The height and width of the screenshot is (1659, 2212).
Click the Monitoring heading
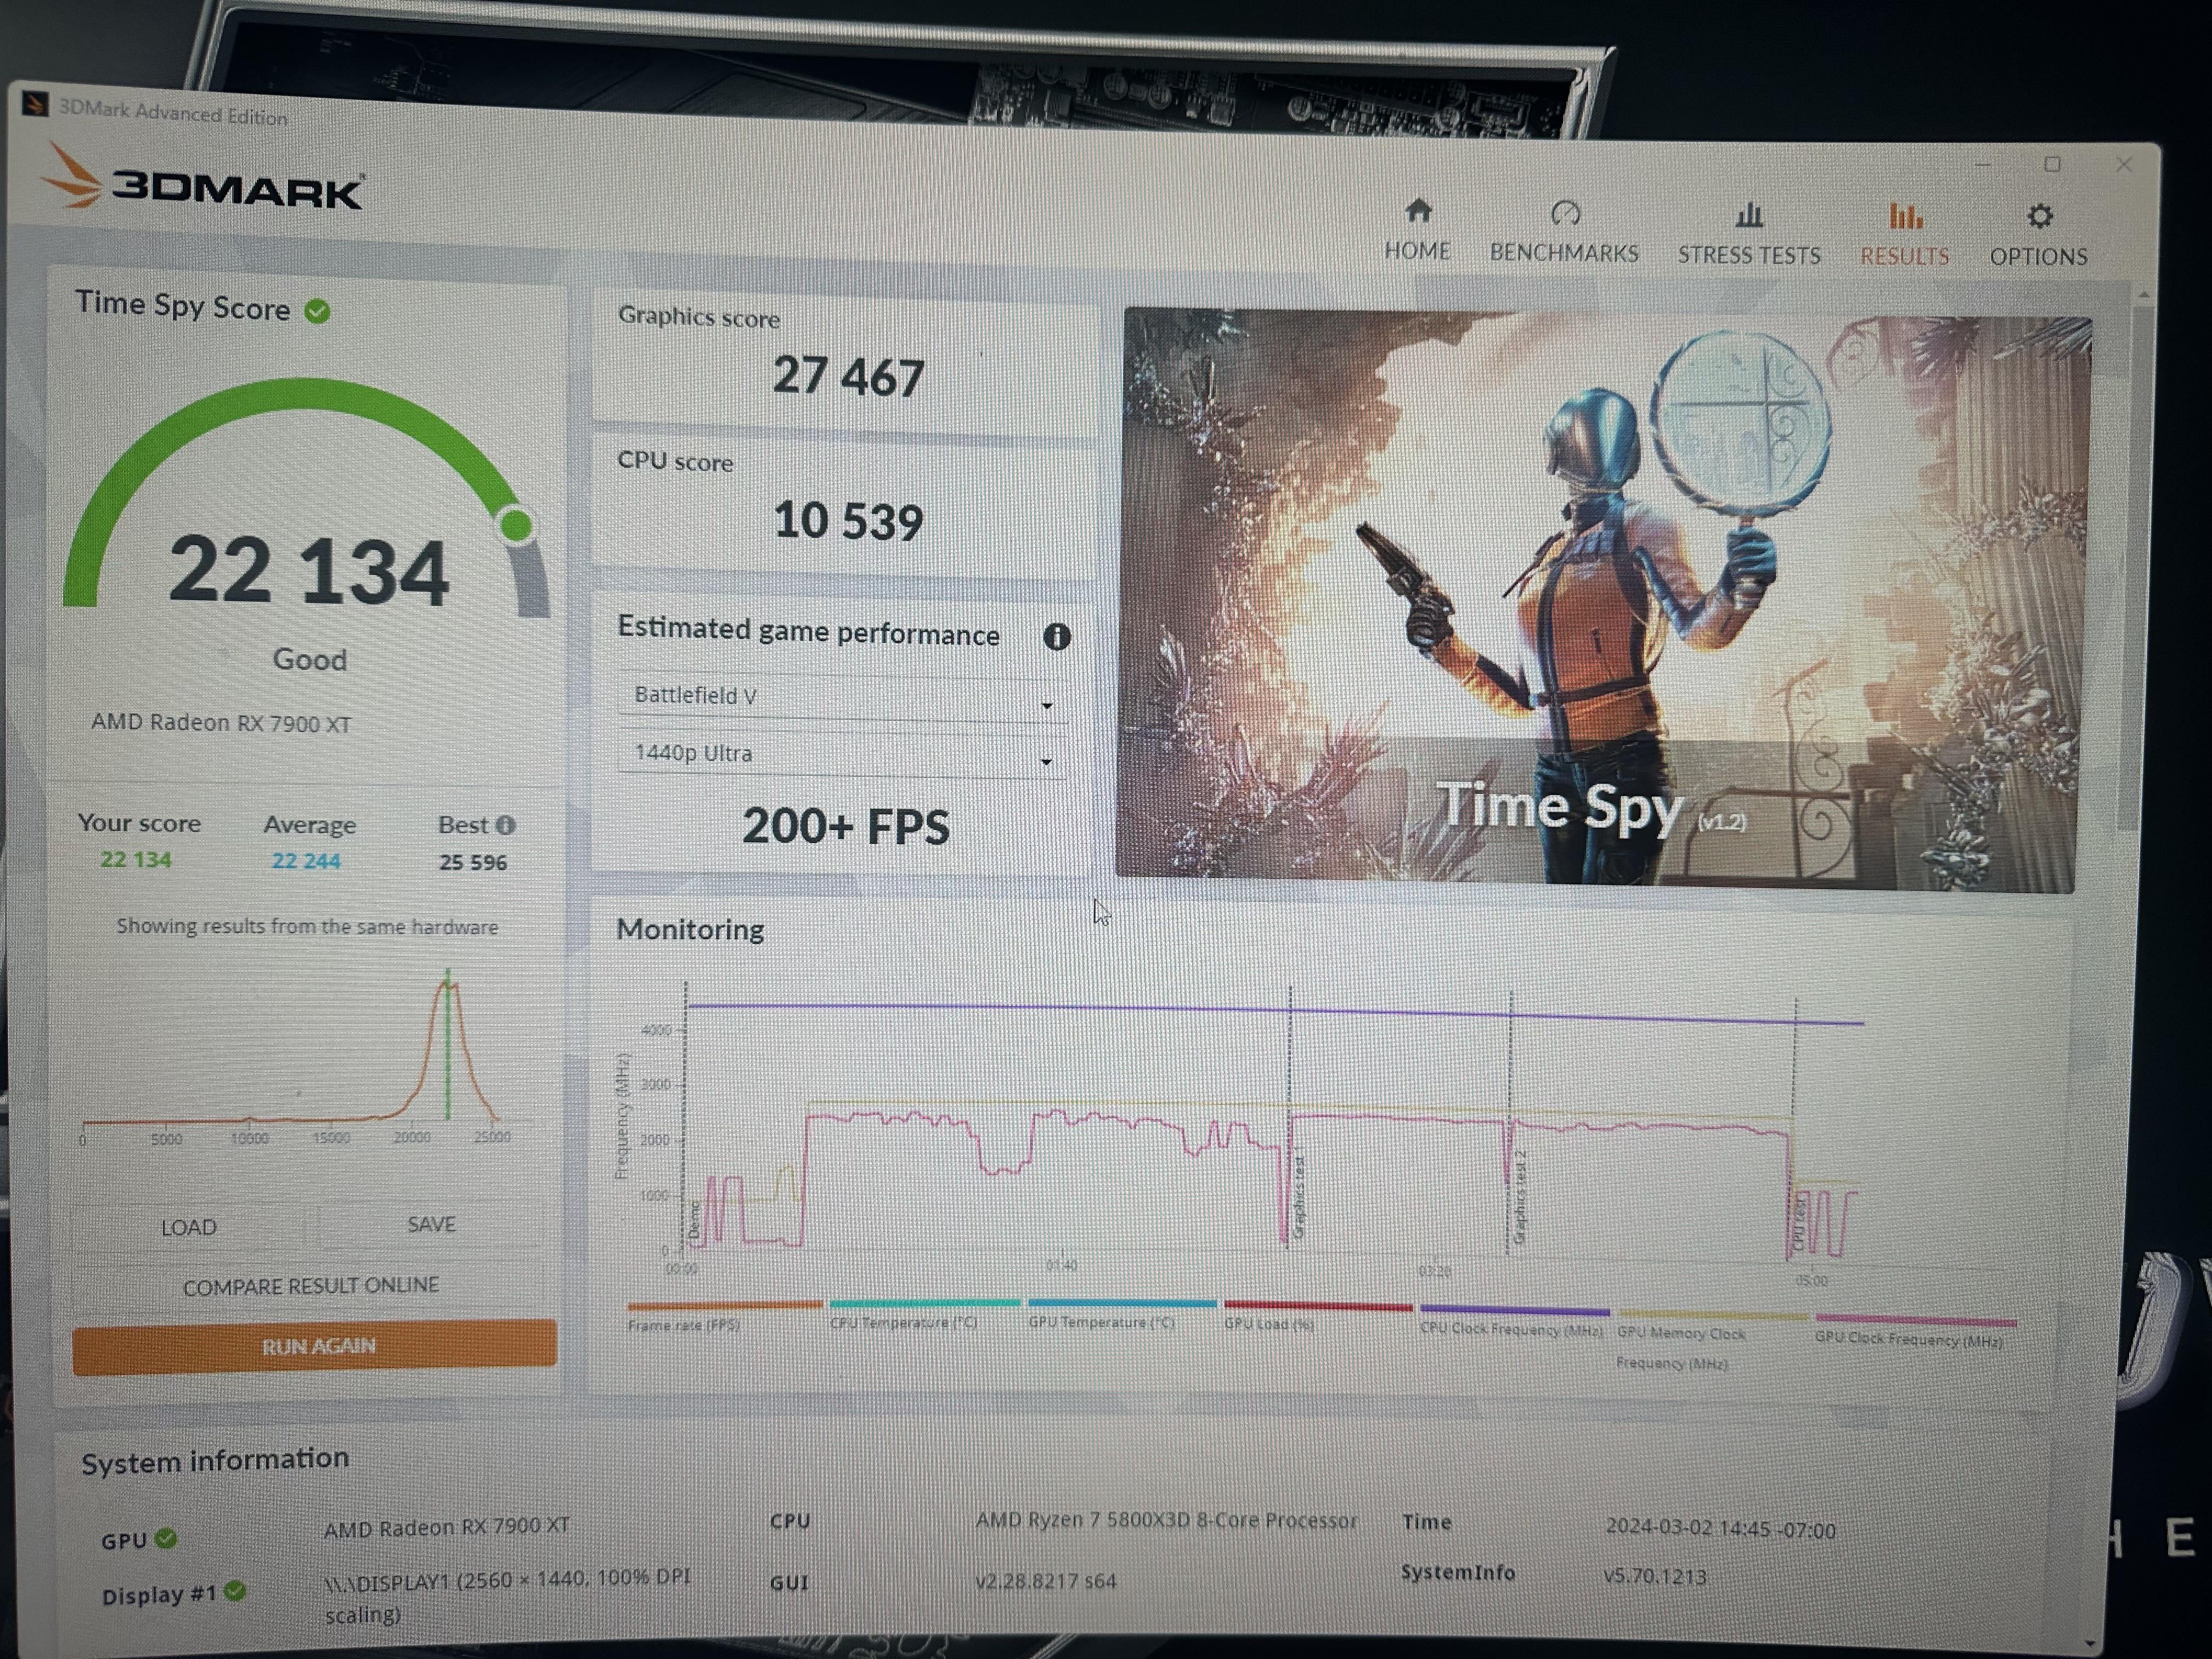690,930
